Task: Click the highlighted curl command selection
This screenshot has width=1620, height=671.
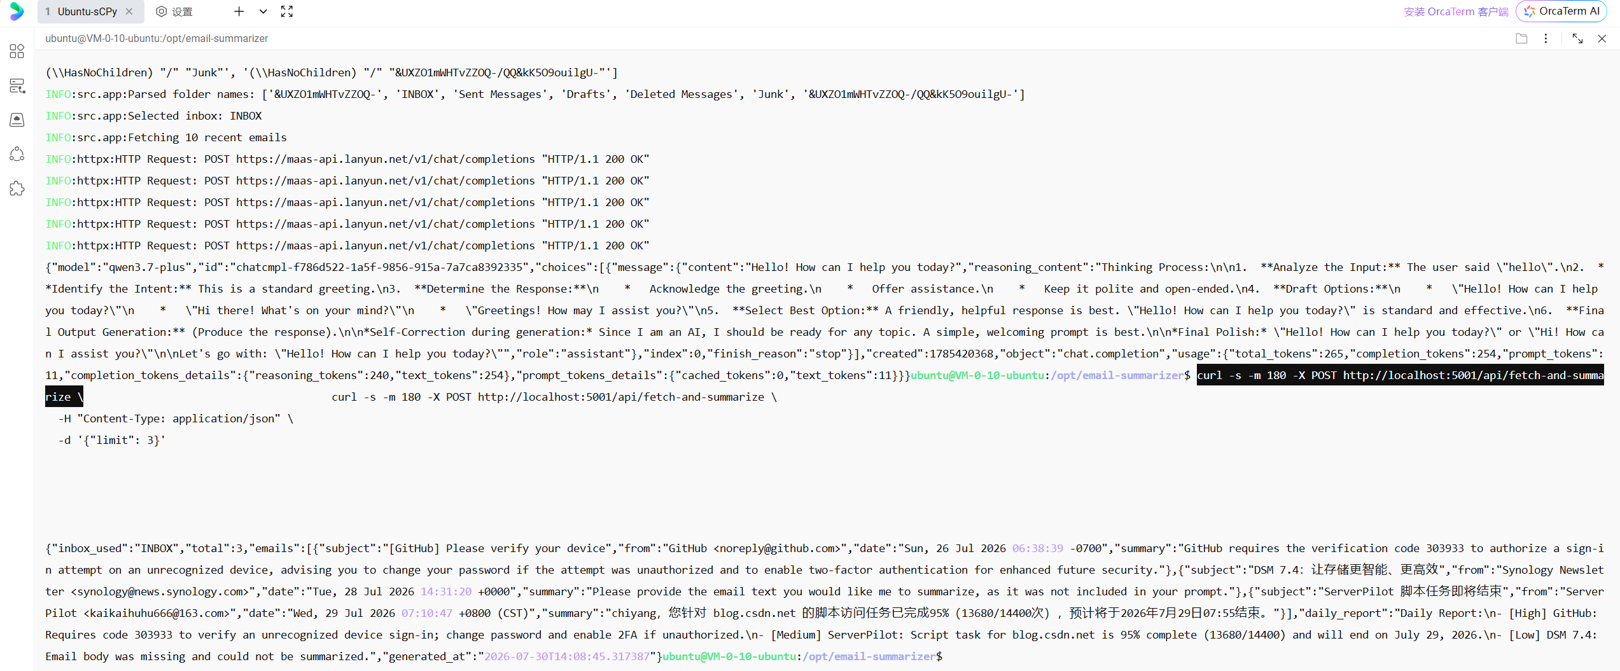Action: (1400, 375)
